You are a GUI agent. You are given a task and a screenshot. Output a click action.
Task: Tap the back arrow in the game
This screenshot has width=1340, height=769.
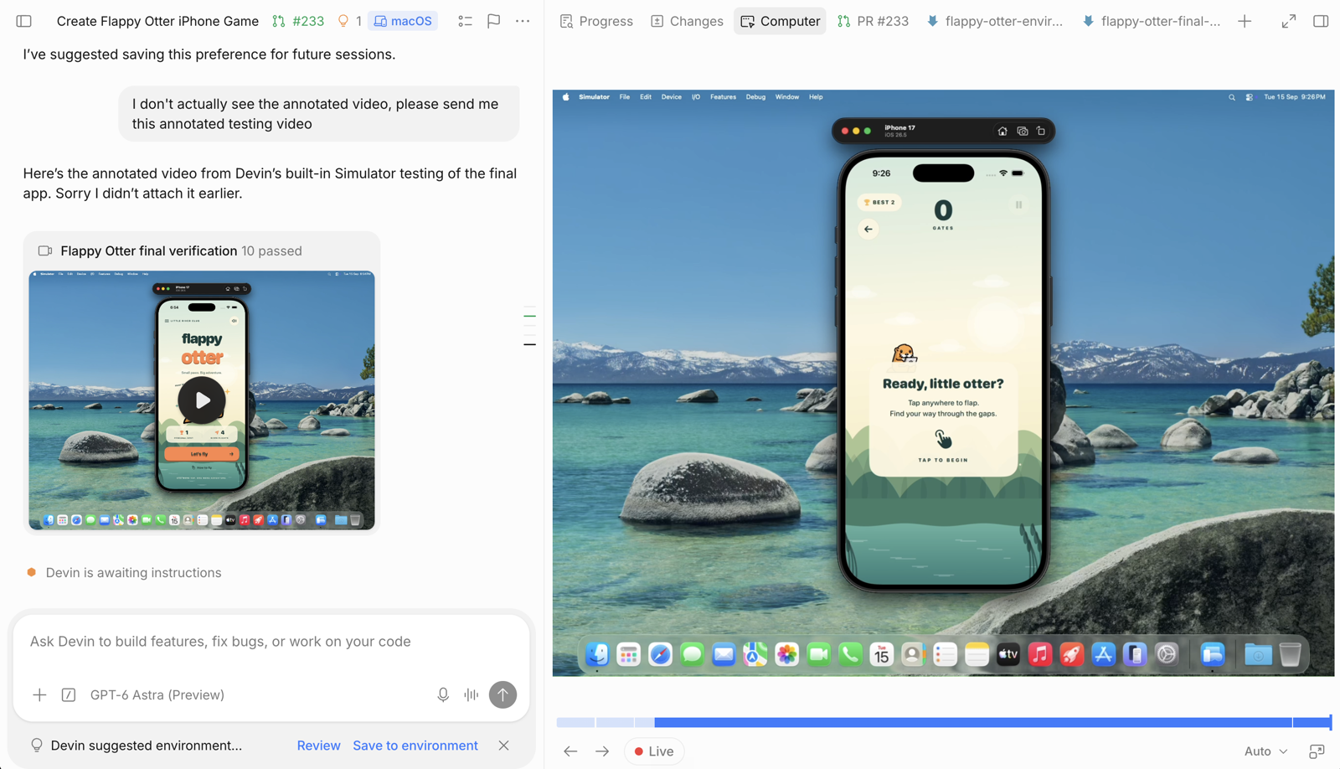click(868, 229)
